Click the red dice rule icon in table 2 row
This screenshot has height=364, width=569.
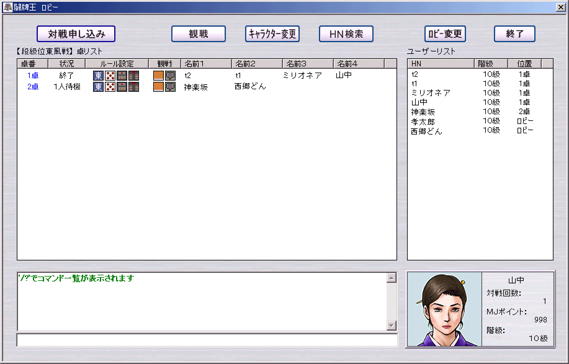point(110,87)
